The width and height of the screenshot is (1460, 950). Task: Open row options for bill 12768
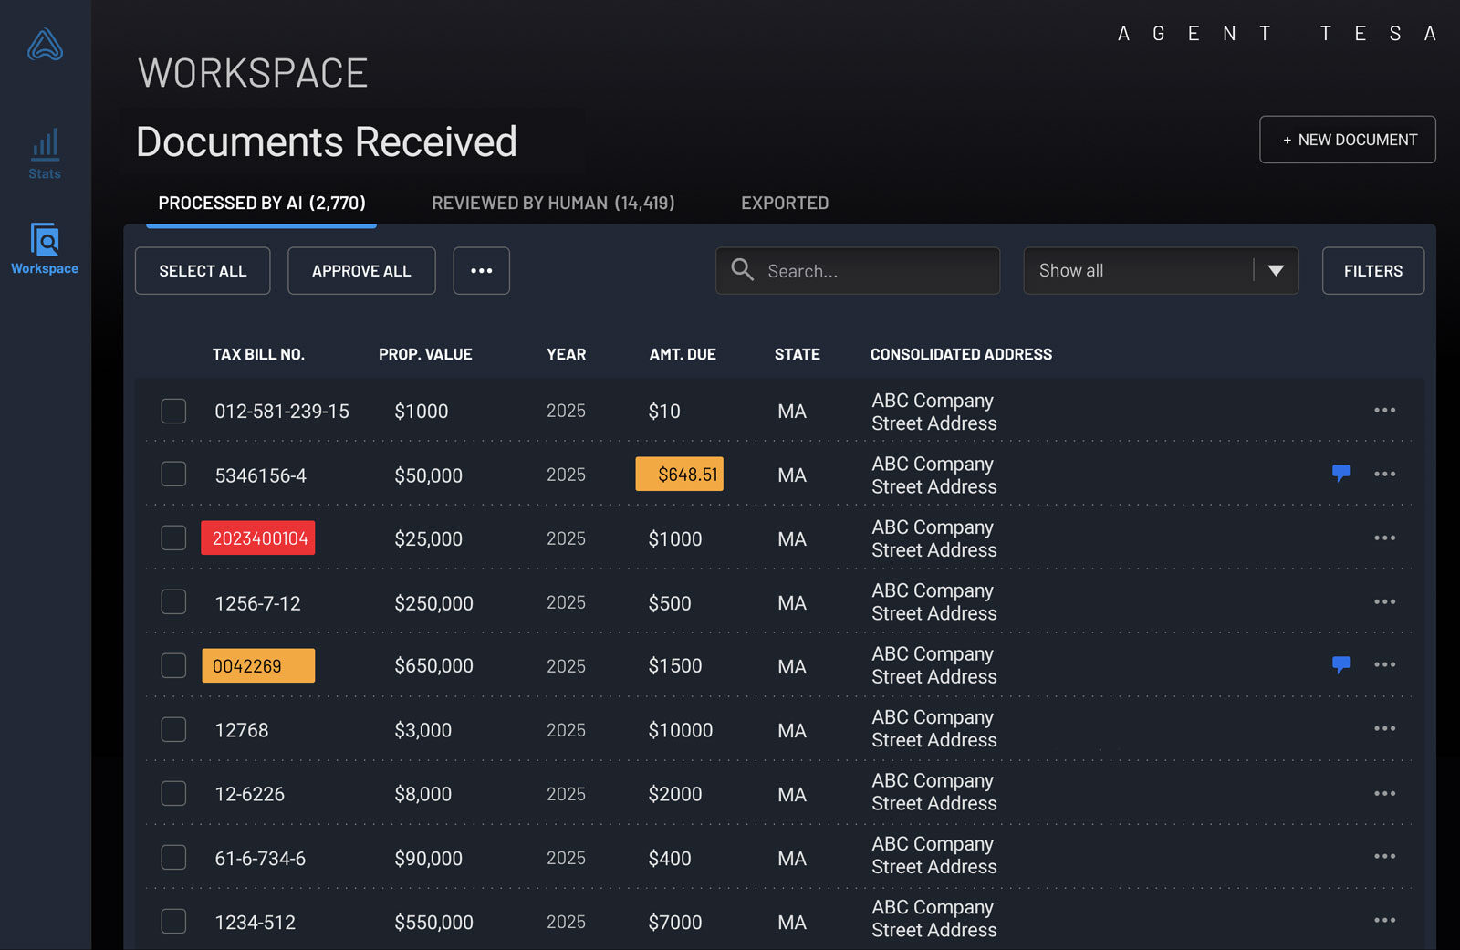pos(1384,728)
